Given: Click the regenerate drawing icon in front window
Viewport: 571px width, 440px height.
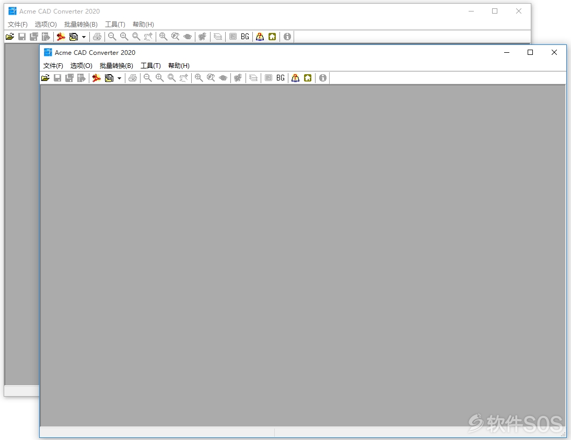Looking at the screenshot, I should (238, 78).
